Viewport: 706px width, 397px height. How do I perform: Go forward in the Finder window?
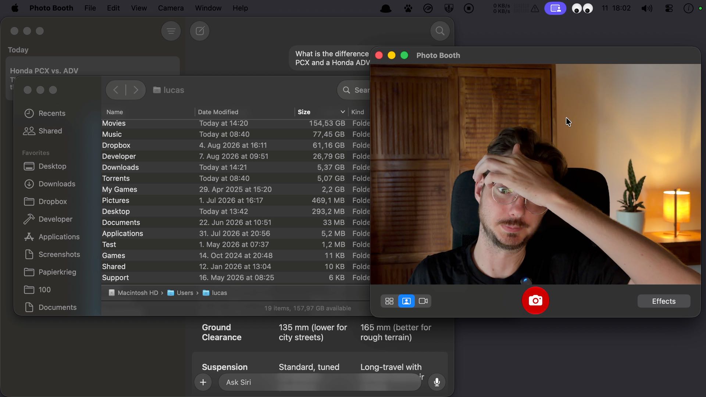point(136,90)
